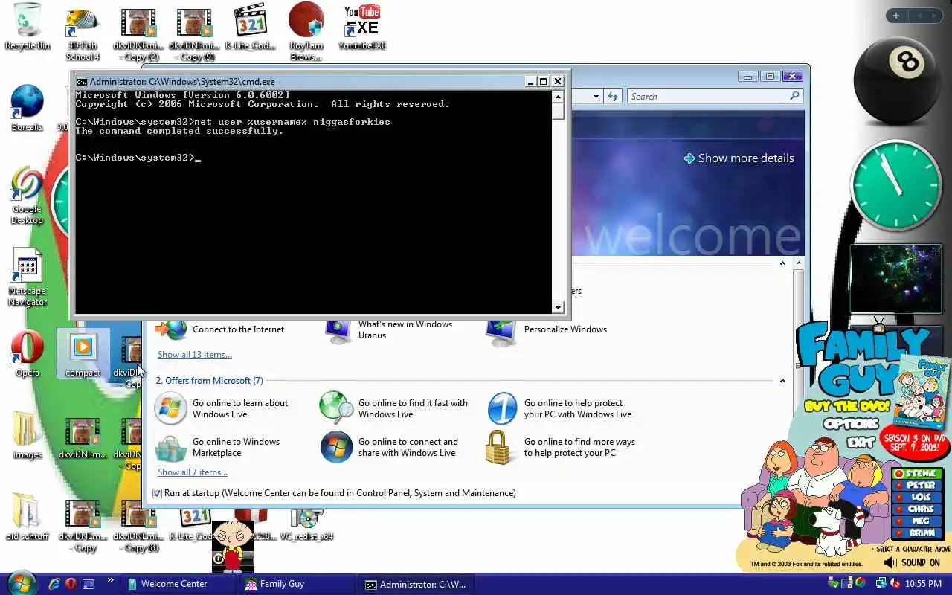The width and height of the screenshot is (952, 595).
Task: Click sidebar previous gadgets page arrow
Action: click(x=919, y=16)
